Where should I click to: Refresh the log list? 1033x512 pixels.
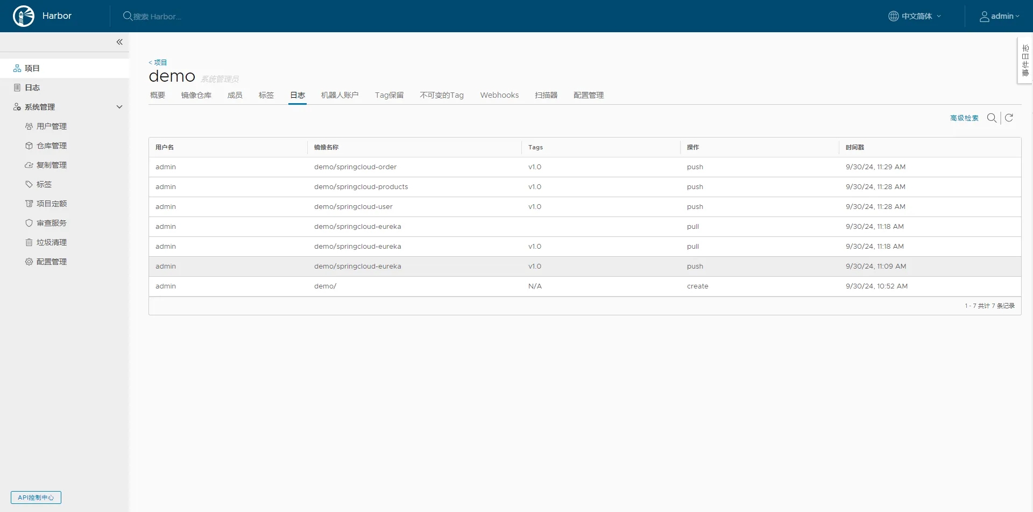click(x=1009, y=118)
